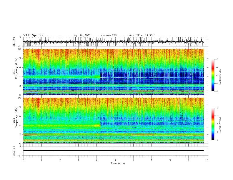The image size is (233, 180).
Task: Click the "station=ATH" label
Action: (x=109, y=35)
